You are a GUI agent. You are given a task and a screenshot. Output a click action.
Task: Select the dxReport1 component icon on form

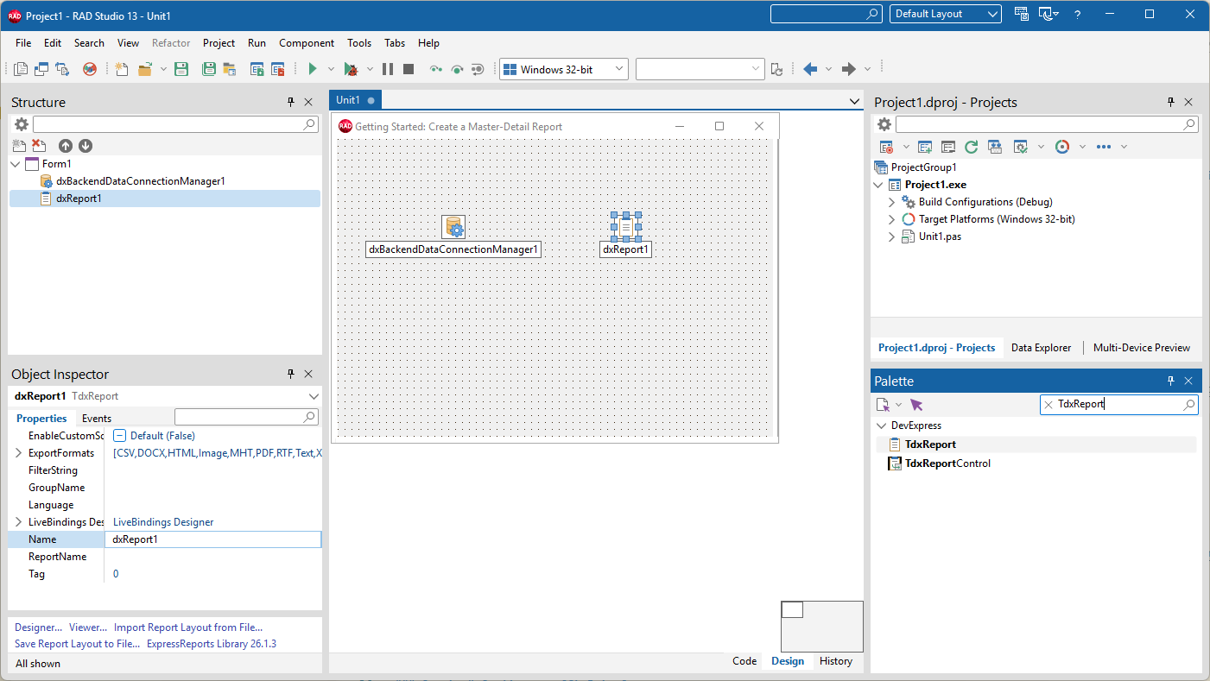point(626,227)
